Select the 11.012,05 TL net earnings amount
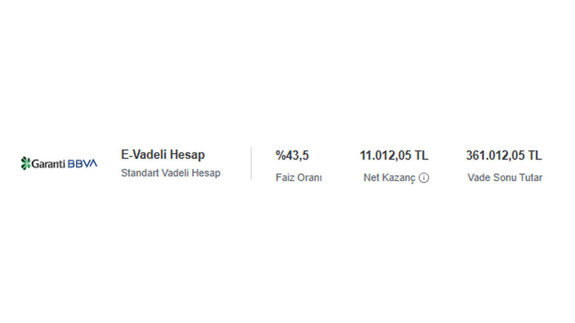Viewport: 575px width, 323px height. 394,156
